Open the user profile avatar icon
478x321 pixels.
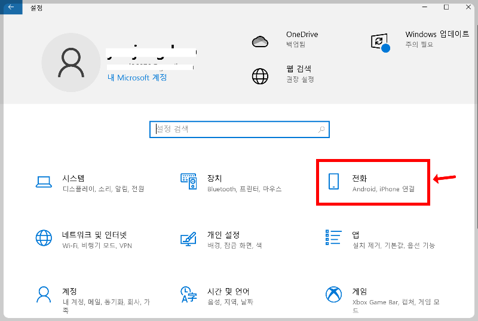click(x=71, y=63)
